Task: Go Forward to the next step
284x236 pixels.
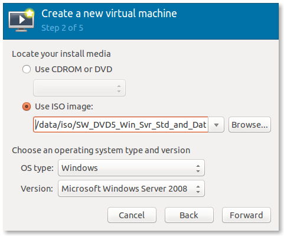Action: click(x=246, y=215)
